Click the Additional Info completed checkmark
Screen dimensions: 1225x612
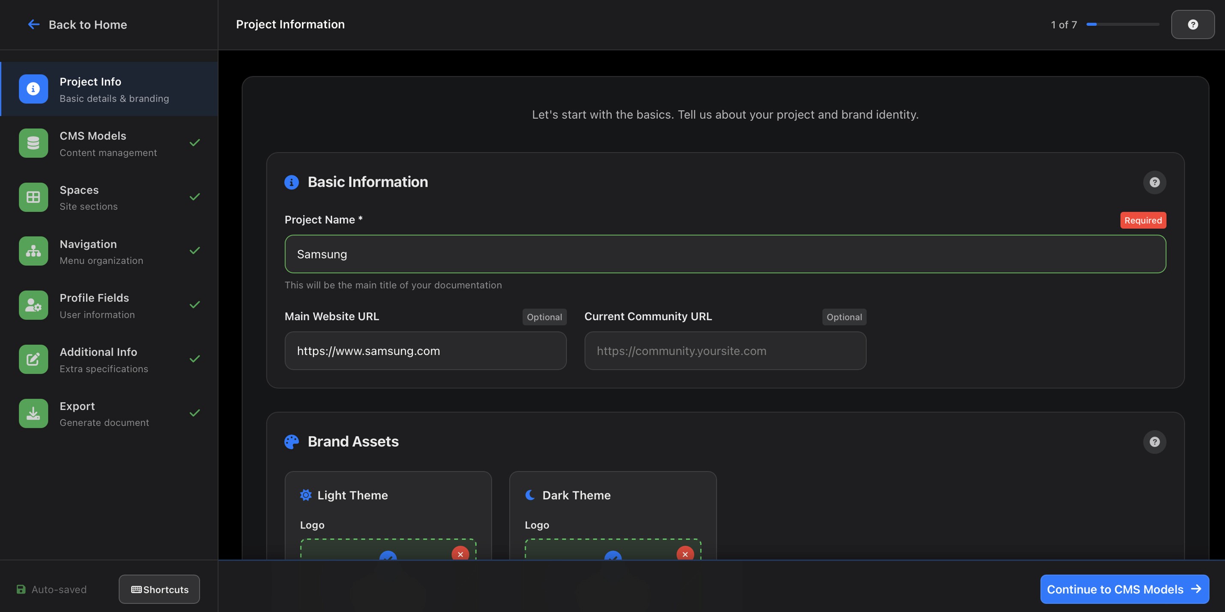(x=194, y=359)
